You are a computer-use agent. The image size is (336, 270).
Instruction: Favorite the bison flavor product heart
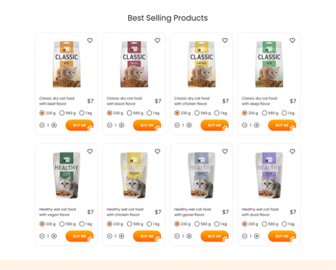click(x=157, y=41)
